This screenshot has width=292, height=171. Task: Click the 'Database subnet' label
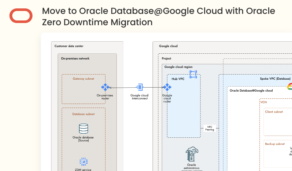[x=84, y=114]
